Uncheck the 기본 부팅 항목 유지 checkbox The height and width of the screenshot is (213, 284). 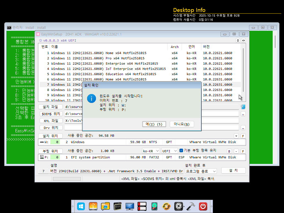point(181,151)
